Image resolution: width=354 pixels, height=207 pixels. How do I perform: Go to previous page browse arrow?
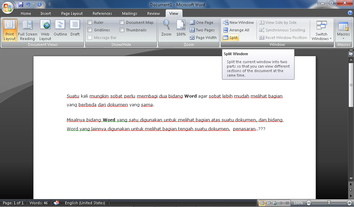[x=351, y=184]
